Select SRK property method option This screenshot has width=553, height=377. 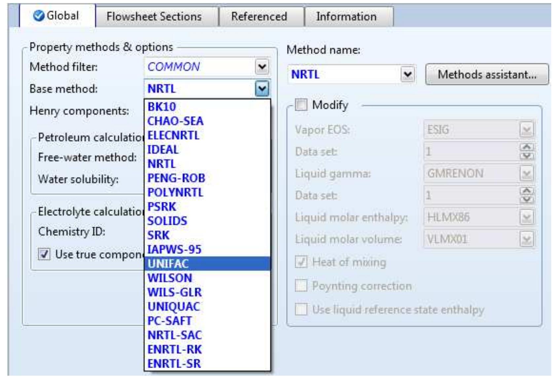(x=158, y=235)
